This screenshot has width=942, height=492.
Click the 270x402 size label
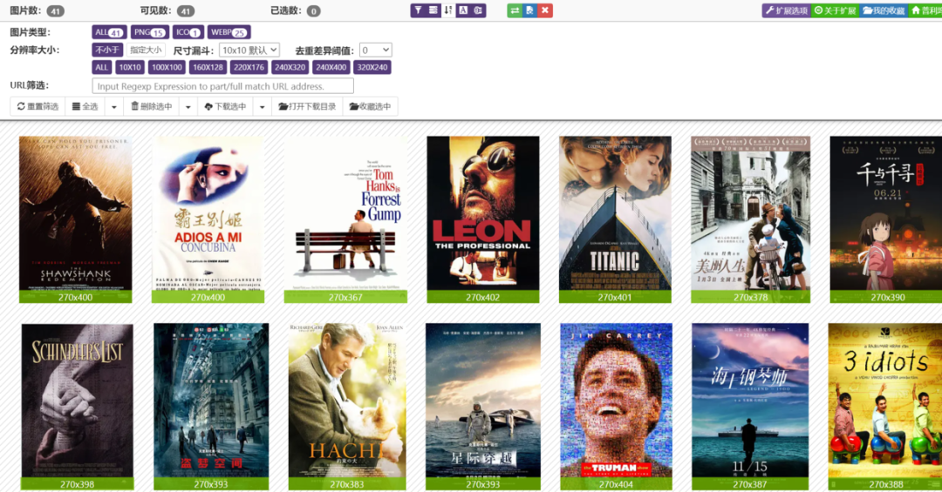(483, 297)
